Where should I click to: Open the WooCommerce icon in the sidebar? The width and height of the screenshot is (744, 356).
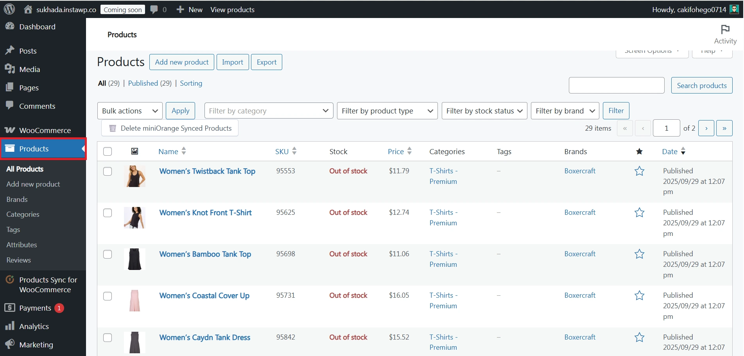(x=10, y=130)
